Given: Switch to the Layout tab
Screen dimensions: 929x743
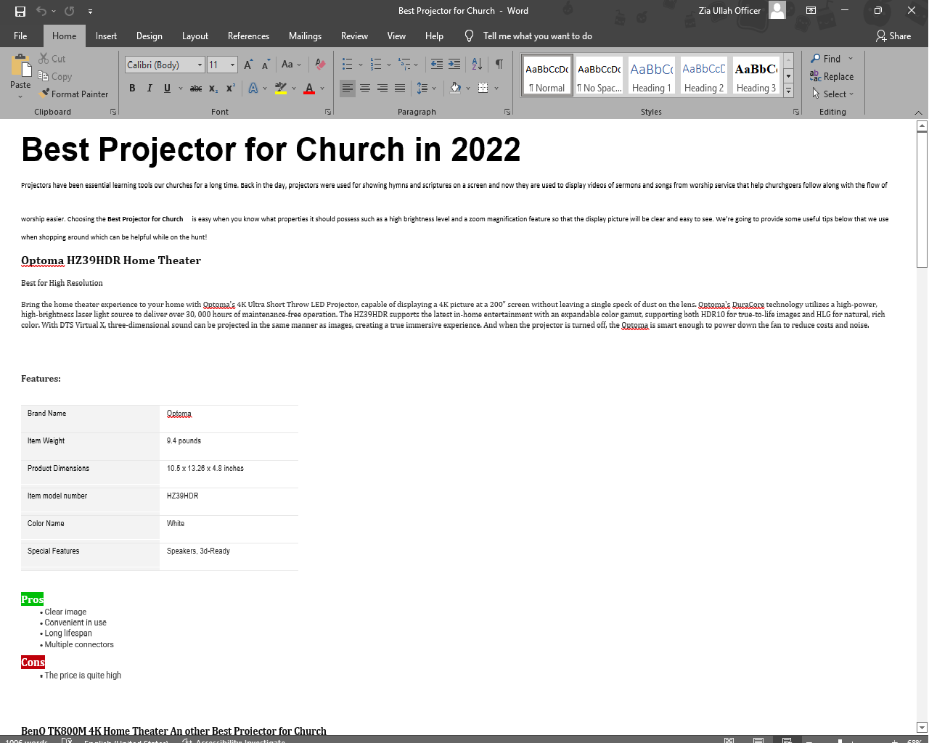Looking at the screenshot, I should point(195,36).
